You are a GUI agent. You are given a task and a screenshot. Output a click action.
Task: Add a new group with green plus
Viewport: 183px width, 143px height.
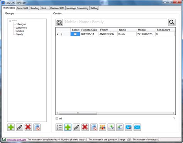coord(11,127)
